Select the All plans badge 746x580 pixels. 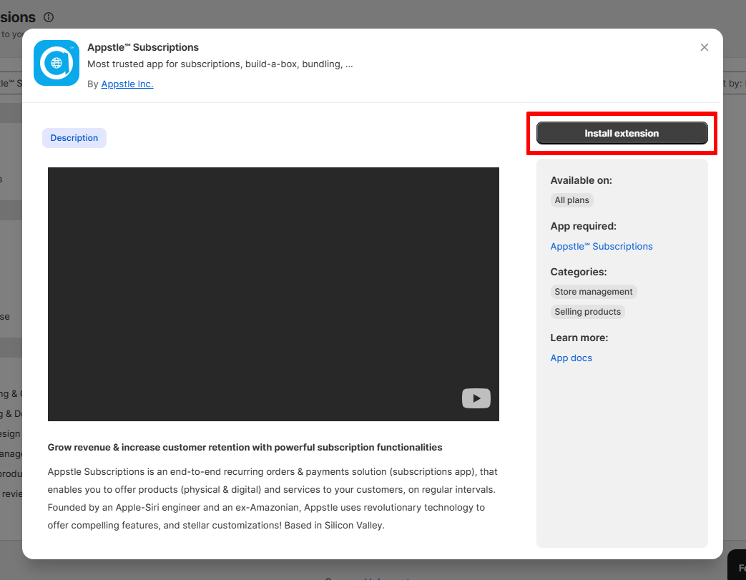571,200
